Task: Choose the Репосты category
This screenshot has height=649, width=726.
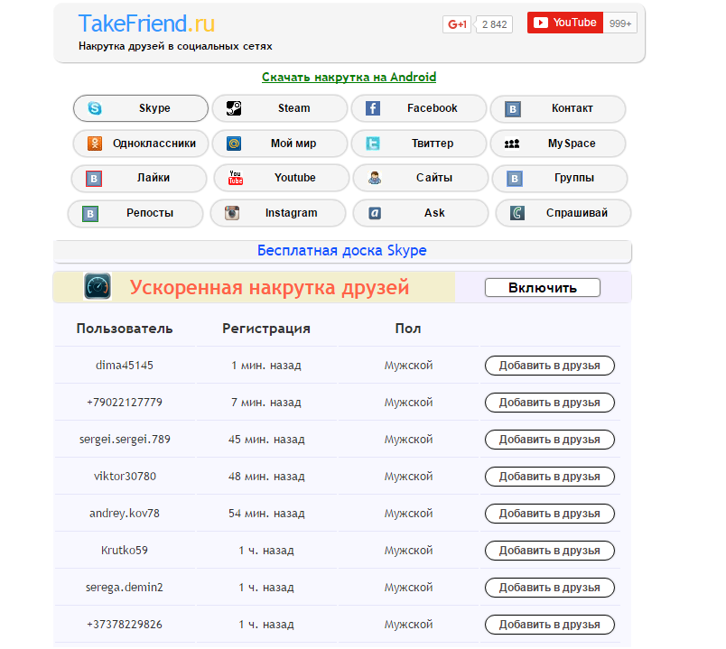Action: [135, 213]
